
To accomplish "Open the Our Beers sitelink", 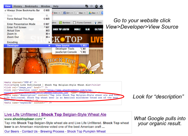I will coord(12,131).
